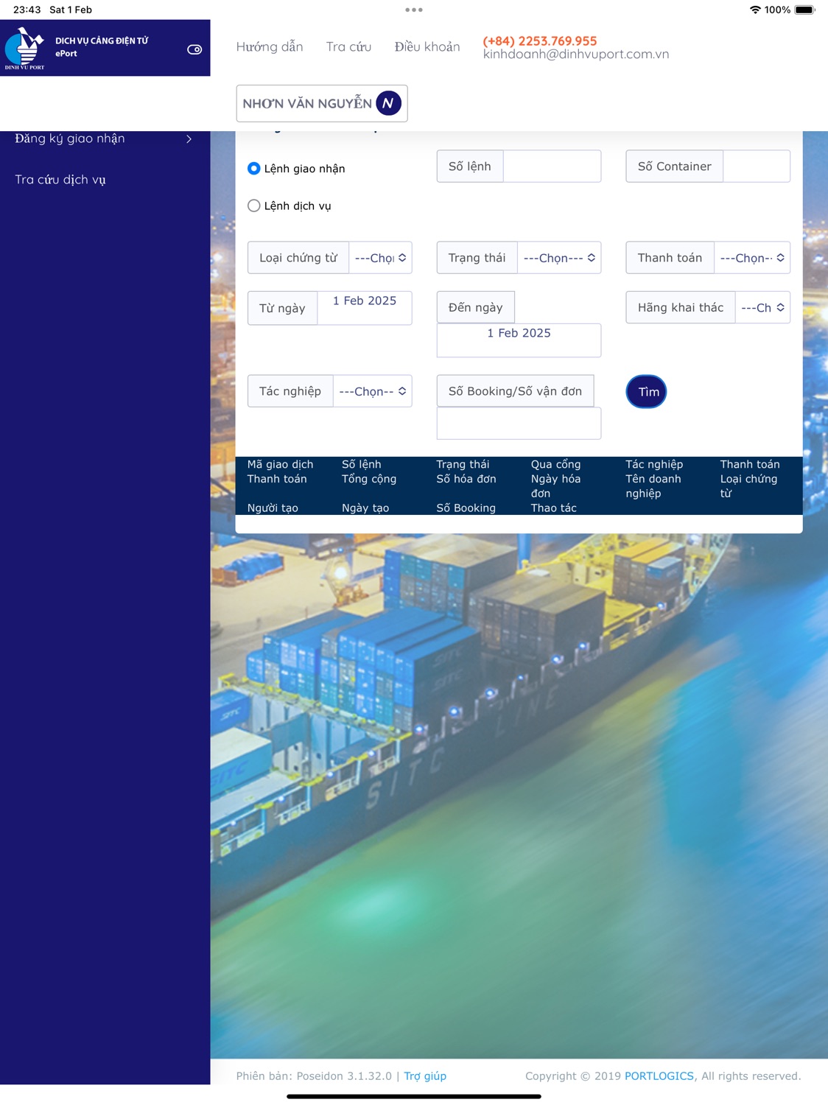The width and height of the screenshot is (828, 1105).
Task: Click the user avatar N icon
Action: click(388, 103)
